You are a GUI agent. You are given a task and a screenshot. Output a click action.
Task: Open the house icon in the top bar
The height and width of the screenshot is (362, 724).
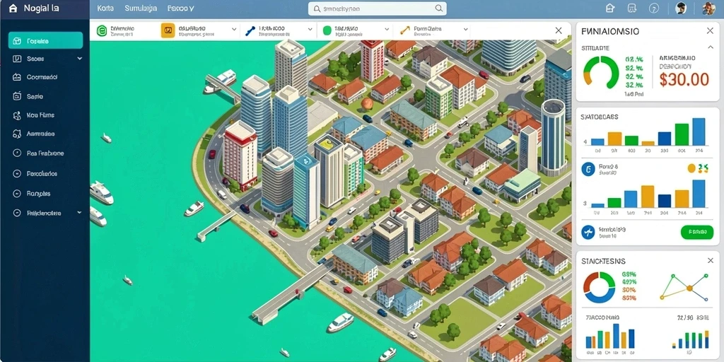[610, 8]
